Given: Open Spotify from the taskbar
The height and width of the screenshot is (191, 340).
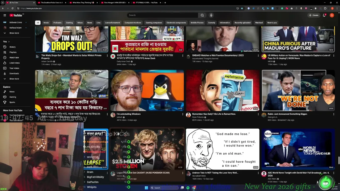Looking at the screenshot, I should point(188,188).
